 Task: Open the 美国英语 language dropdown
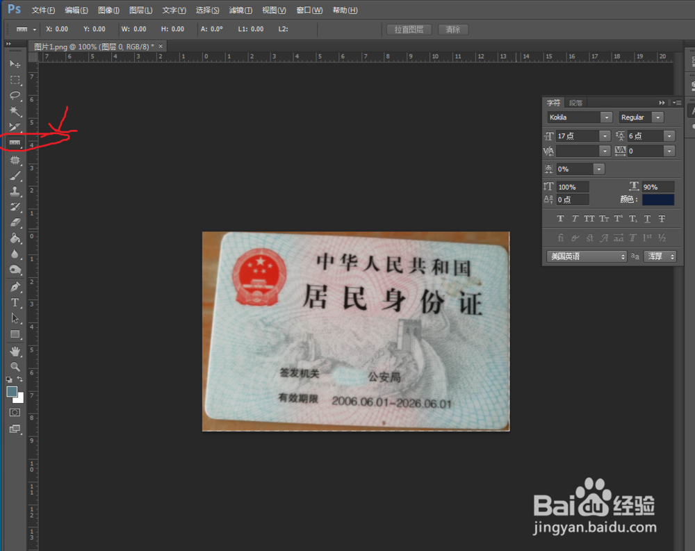[x=623, y=256]
